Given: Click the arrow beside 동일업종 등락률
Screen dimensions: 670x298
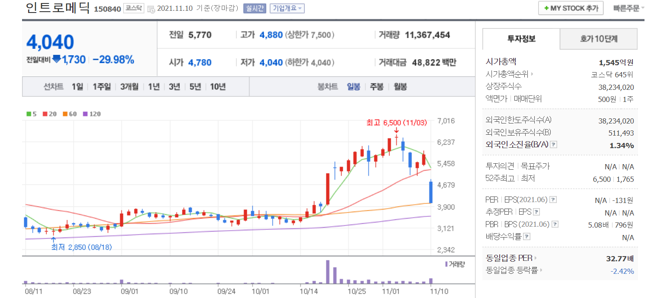Looking at the screenshot, I should pyautogui.click(x=541, y=270).
